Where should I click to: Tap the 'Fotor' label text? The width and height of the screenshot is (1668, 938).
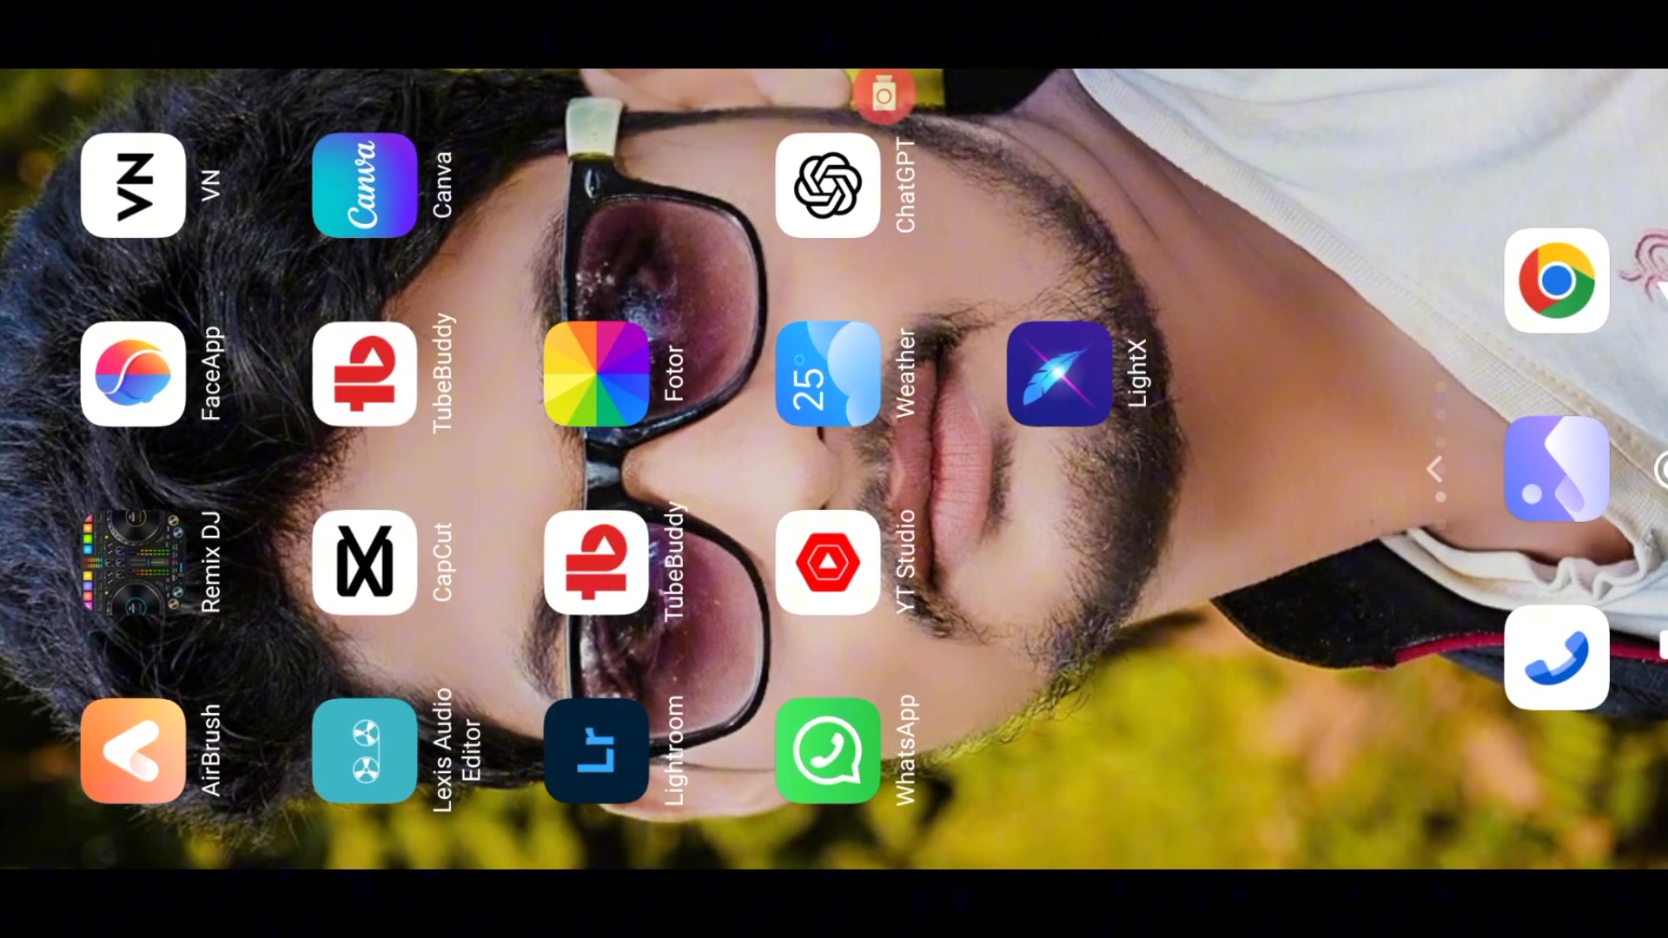coord(674,374)
